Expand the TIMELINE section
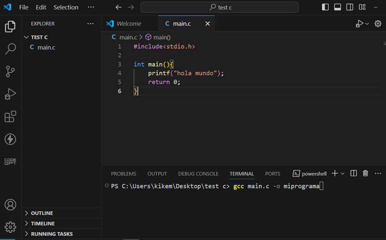386x240 pixels. (x=43, y=224)
